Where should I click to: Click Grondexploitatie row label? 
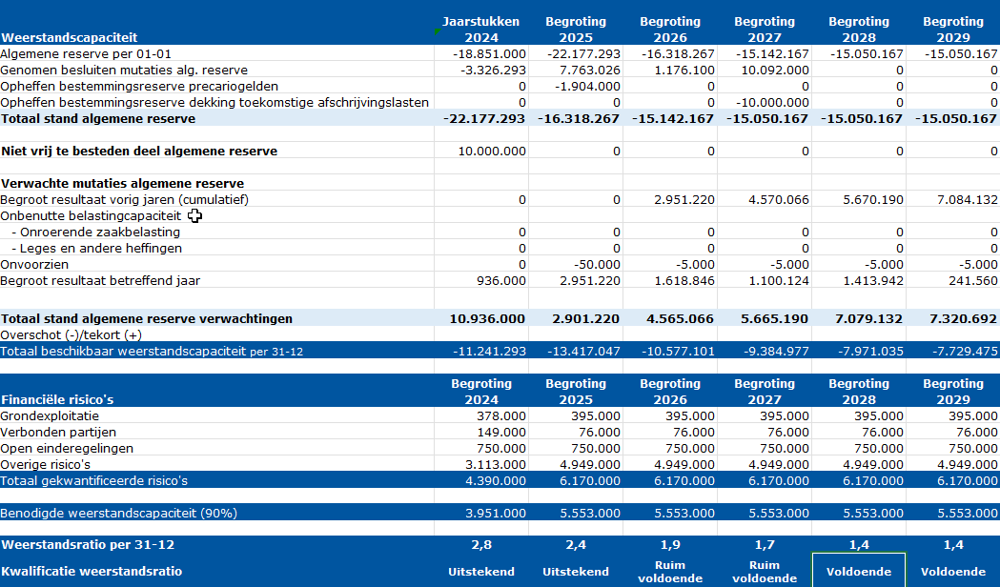point(50,415)
